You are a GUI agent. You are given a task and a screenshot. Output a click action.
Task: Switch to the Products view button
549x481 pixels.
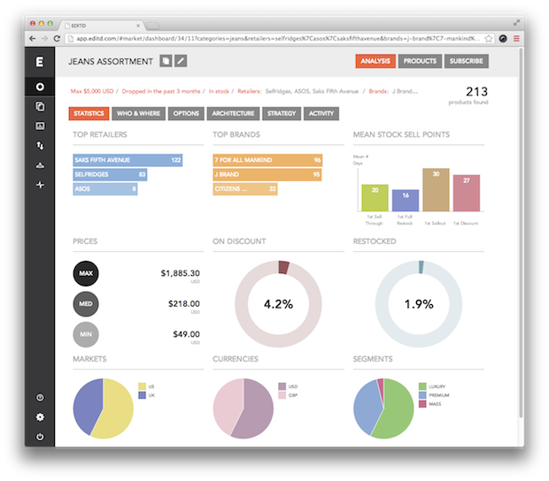[419, 61]
